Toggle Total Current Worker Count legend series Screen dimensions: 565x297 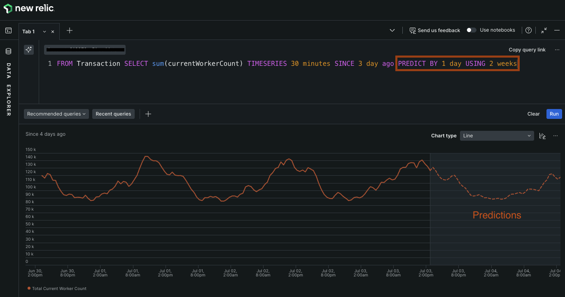(57, 288)
